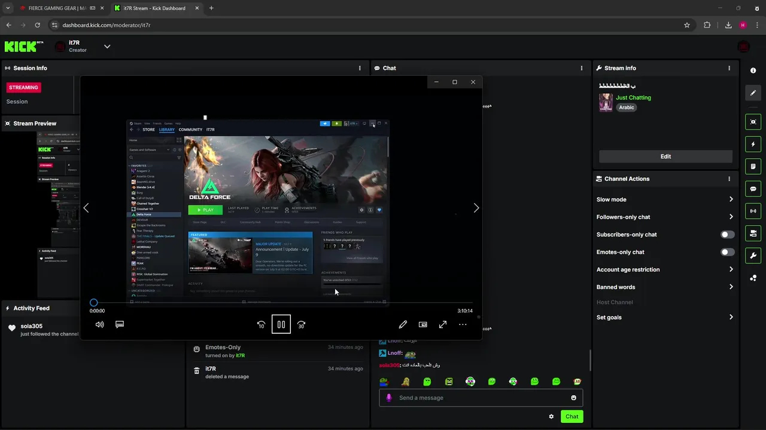This screenshot has height=430, width=766.
Task: Toggle the chat bubble sidebar icon
Action: [x=753, y=189]
